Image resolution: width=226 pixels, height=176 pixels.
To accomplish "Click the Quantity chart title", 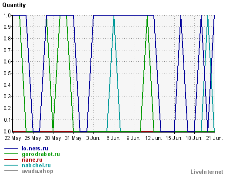I will pyautogui.click(x=14, y=5).
